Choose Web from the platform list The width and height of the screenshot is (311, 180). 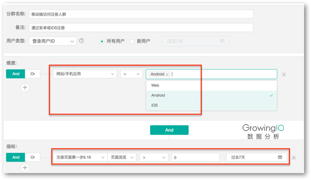[212, 86]
